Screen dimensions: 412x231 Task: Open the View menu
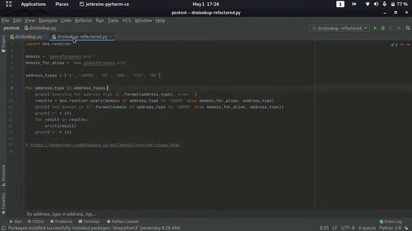click(30, 21)
